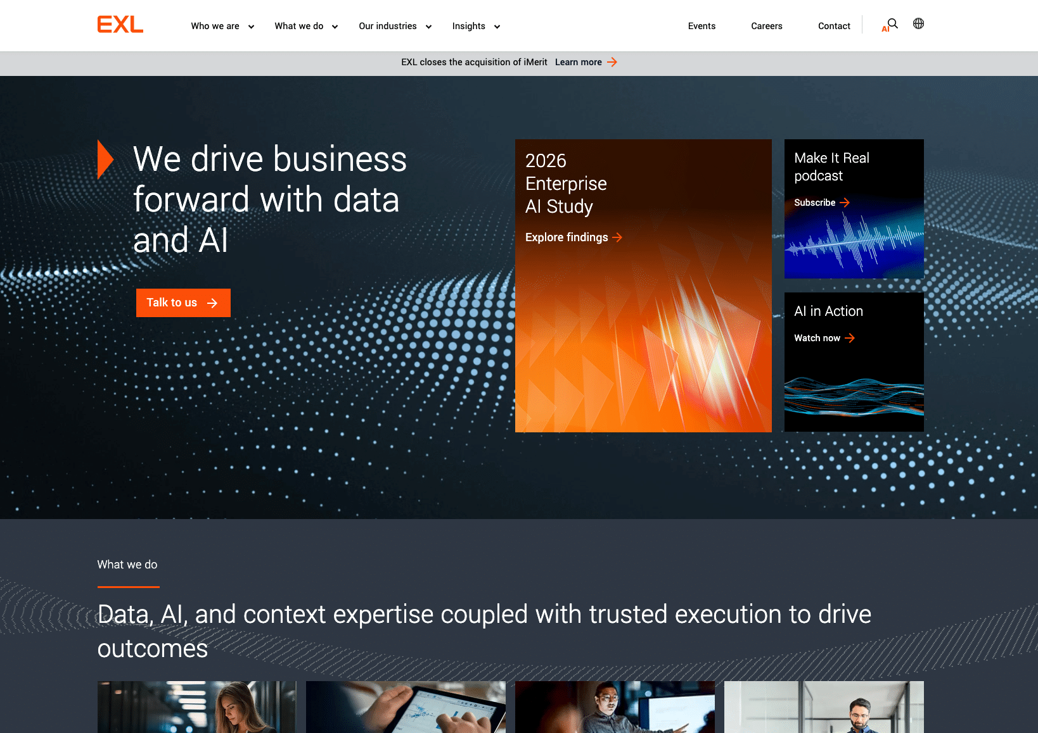Open the Contact link
This screenshot has height=733, width=1038.
point(834,26)
